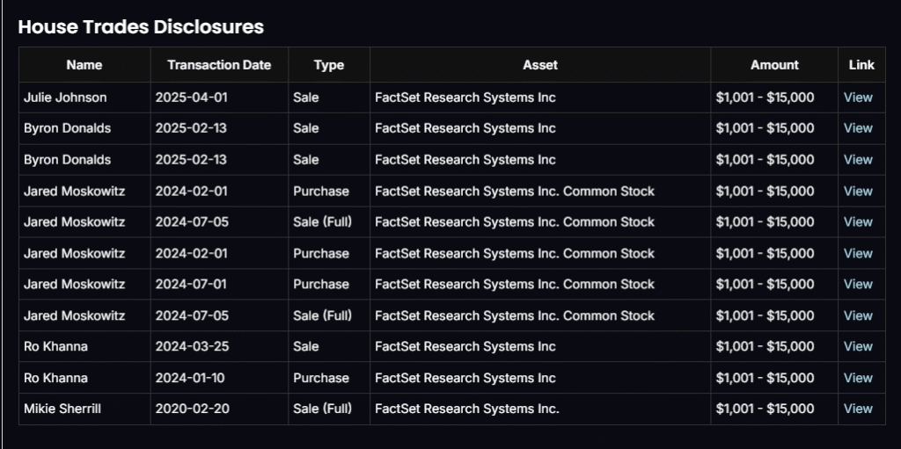The width and height of the screenshot is (901, 449).
Task: Click the Link column header
Action: coord(861,65)
